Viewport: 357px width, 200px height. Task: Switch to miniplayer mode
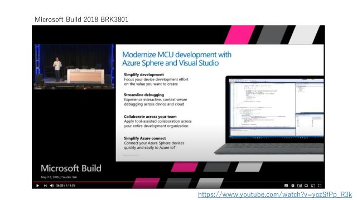(300, 186)
